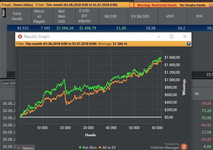This screenshot has width=213, height=150.
Task: Sort by $ USD EV adjusted column
Action: 84,16
